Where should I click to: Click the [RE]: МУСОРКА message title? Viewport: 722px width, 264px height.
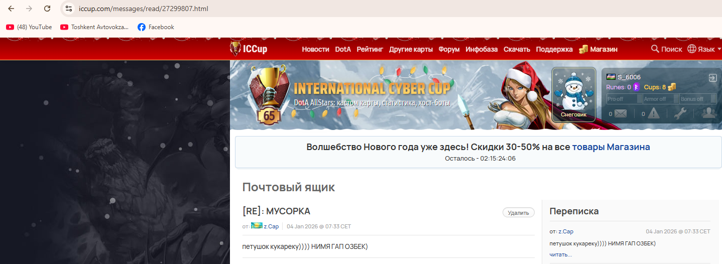(x=276, y=211)
